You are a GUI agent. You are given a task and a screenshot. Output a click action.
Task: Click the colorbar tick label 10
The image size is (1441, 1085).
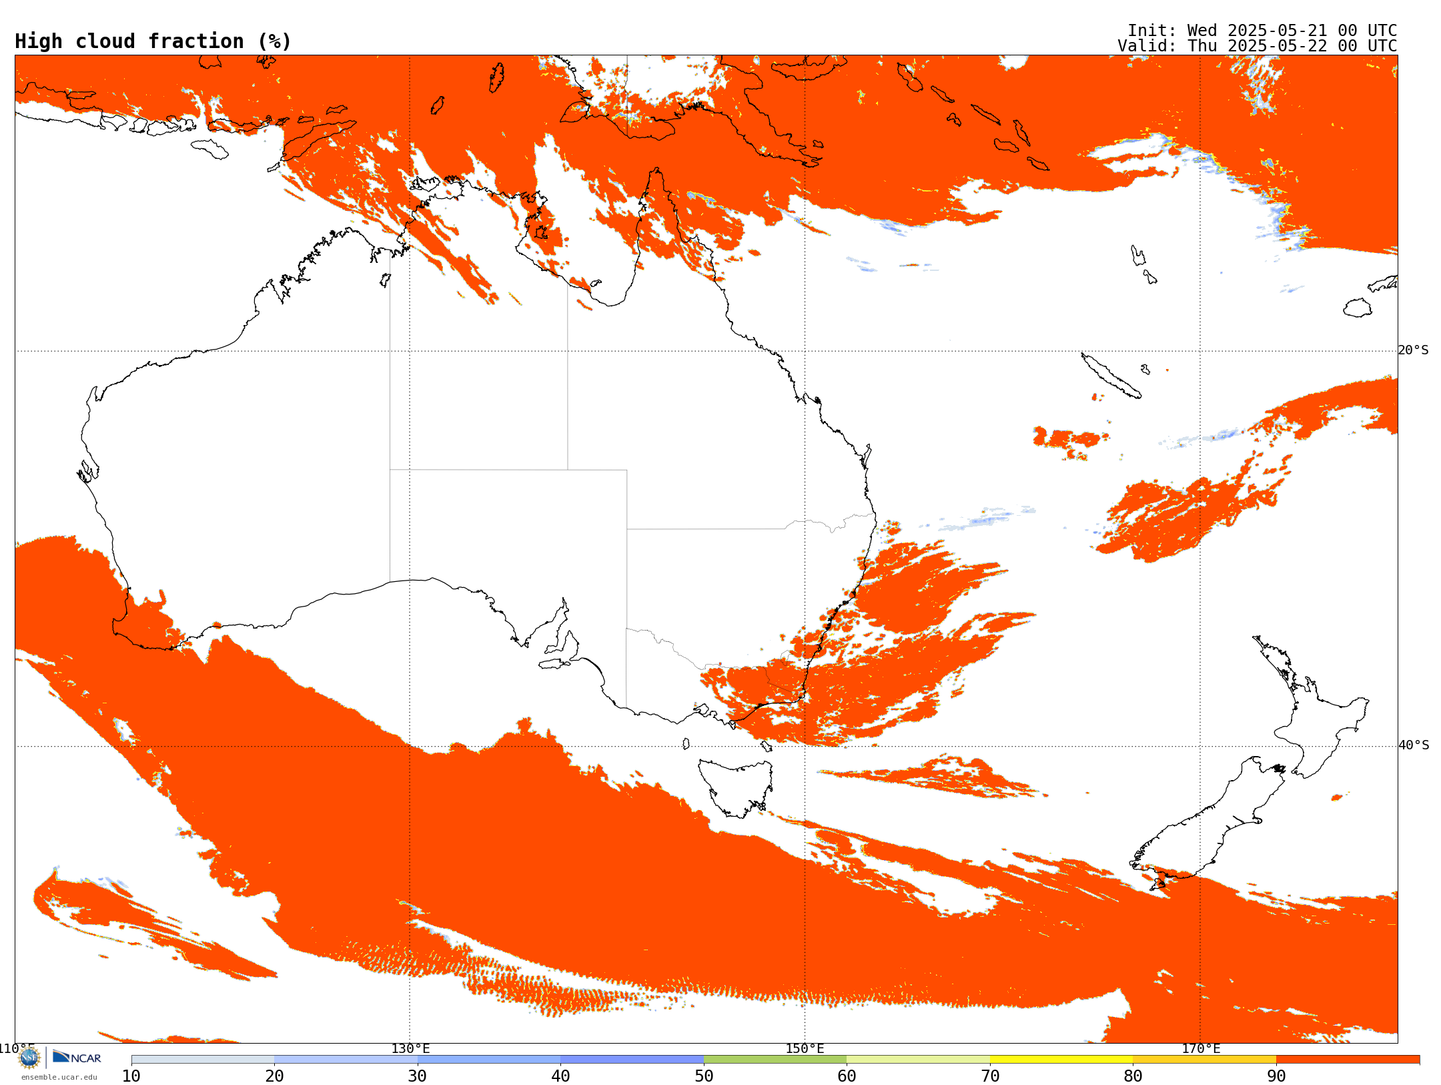(x=131, y=1076)
